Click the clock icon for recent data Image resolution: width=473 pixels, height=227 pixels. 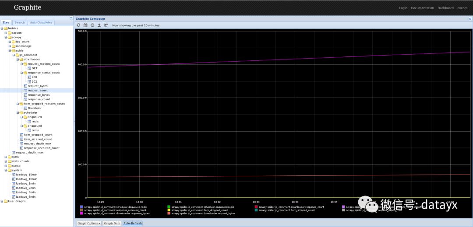92,25
